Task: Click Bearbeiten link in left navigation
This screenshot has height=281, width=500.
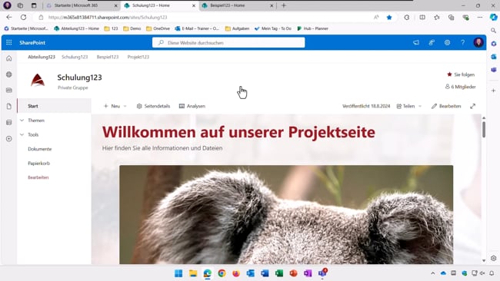Action: coord(38,177)
